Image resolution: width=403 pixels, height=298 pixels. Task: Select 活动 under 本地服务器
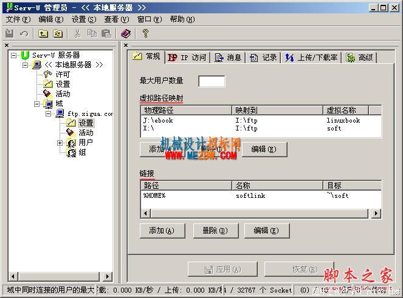pyautogui.click(x=63, y=94)
